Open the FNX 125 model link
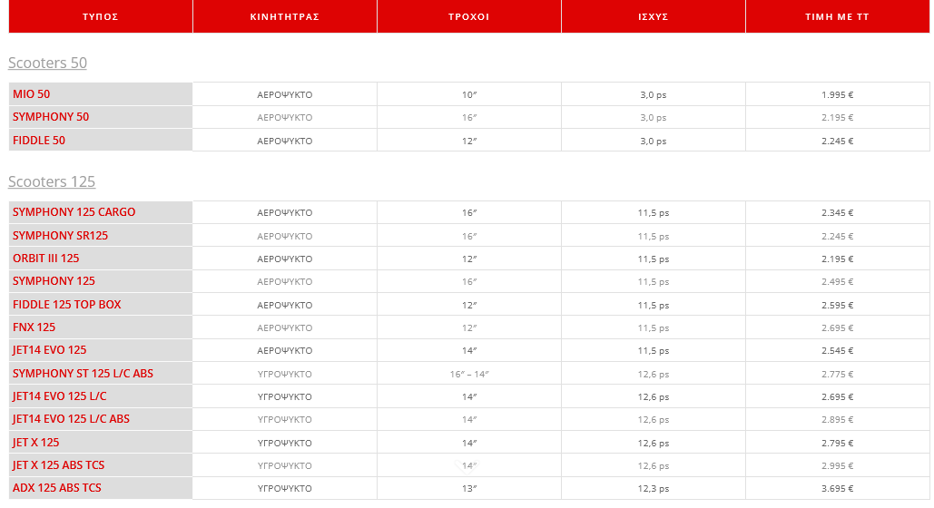 [x=34, y=327]
